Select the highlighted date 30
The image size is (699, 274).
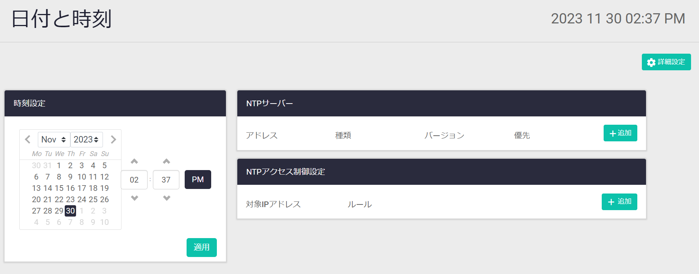[x=70, y=211]
